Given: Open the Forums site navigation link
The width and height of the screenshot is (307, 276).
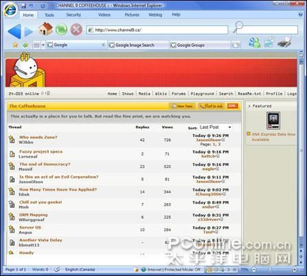Looking at the screenshot, I should pos(179,94).
